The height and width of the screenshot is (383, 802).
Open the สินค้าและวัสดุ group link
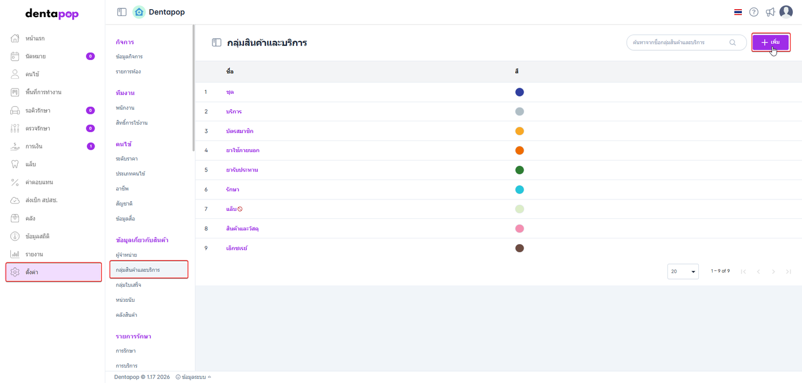[242, 229]
